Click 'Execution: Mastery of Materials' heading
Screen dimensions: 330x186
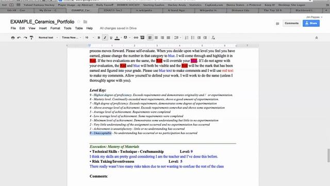pyautogui.click(x=114, y=147)
